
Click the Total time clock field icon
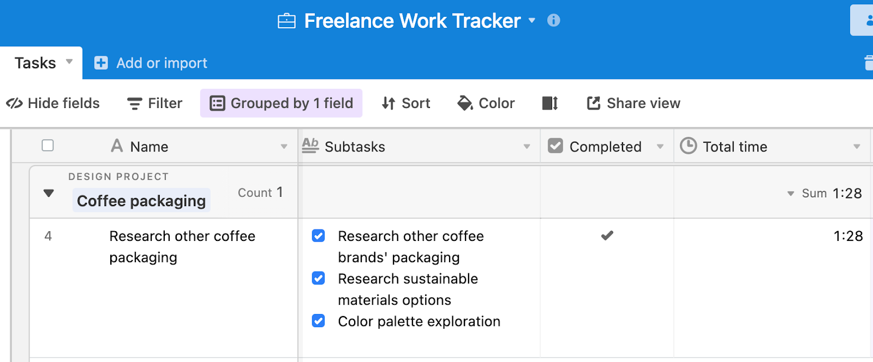pos(689,146)
